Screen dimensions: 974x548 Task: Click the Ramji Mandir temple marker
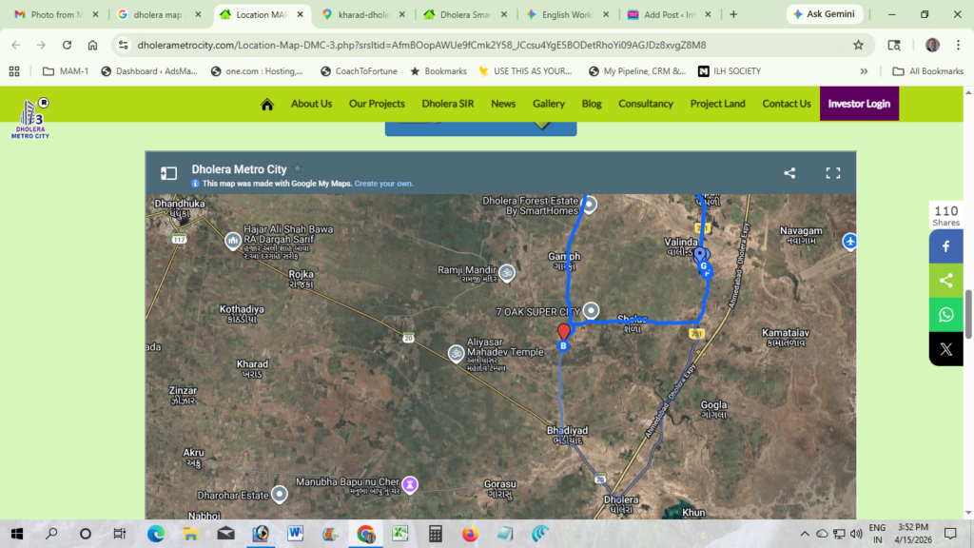507,273
